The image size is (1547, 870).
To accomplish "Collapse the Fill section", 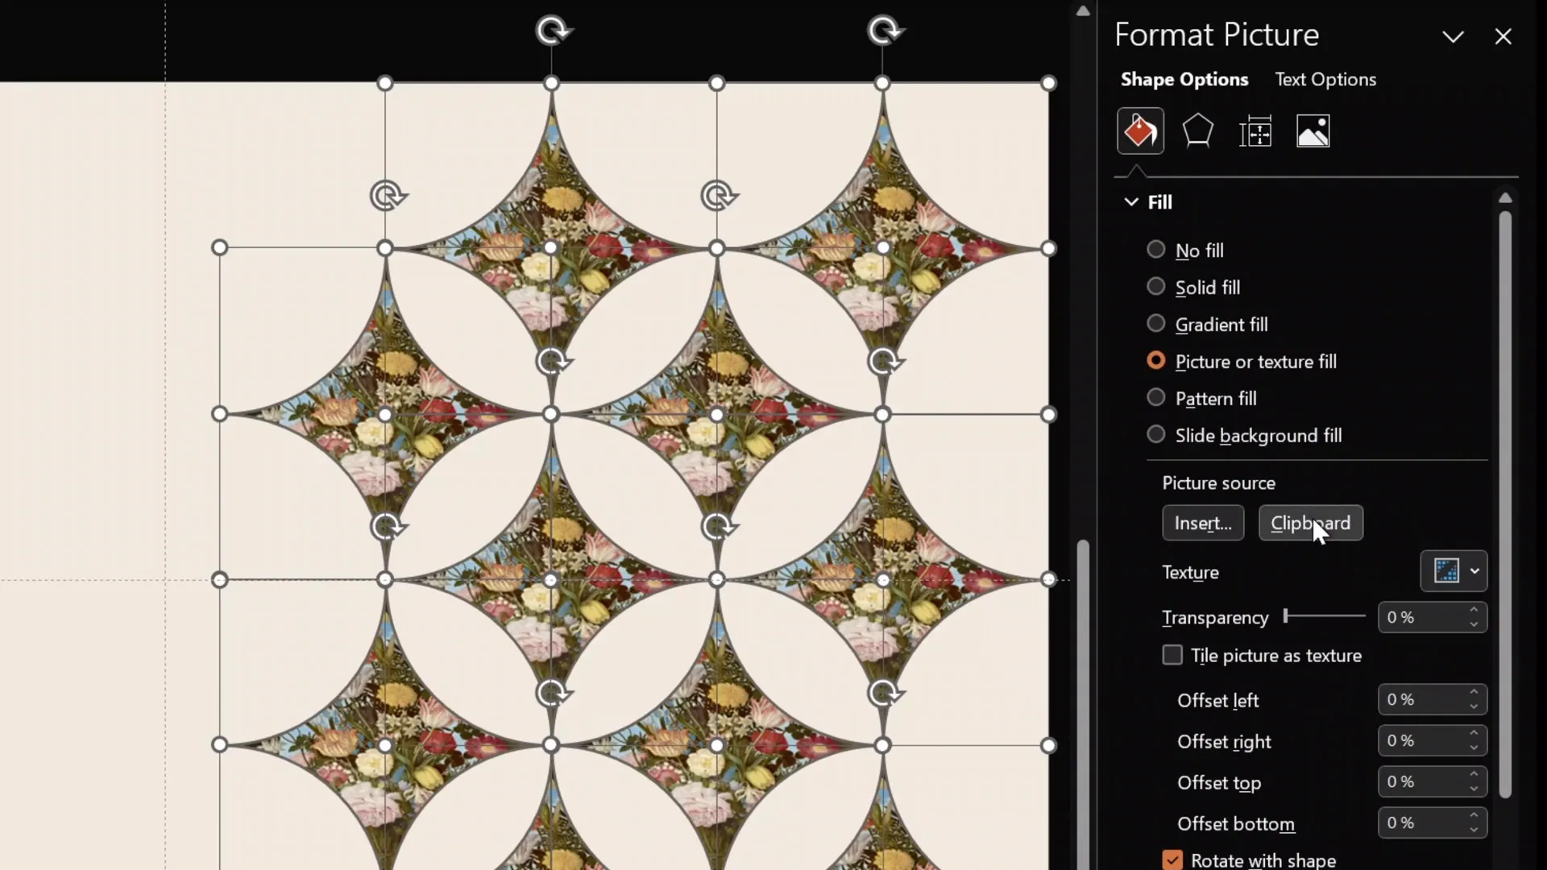I will point(1131,201).
